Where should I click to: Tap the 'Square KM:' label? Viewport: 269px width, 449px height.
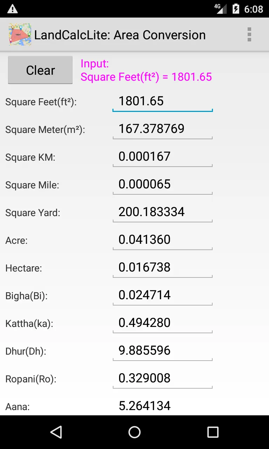[30, 158]
